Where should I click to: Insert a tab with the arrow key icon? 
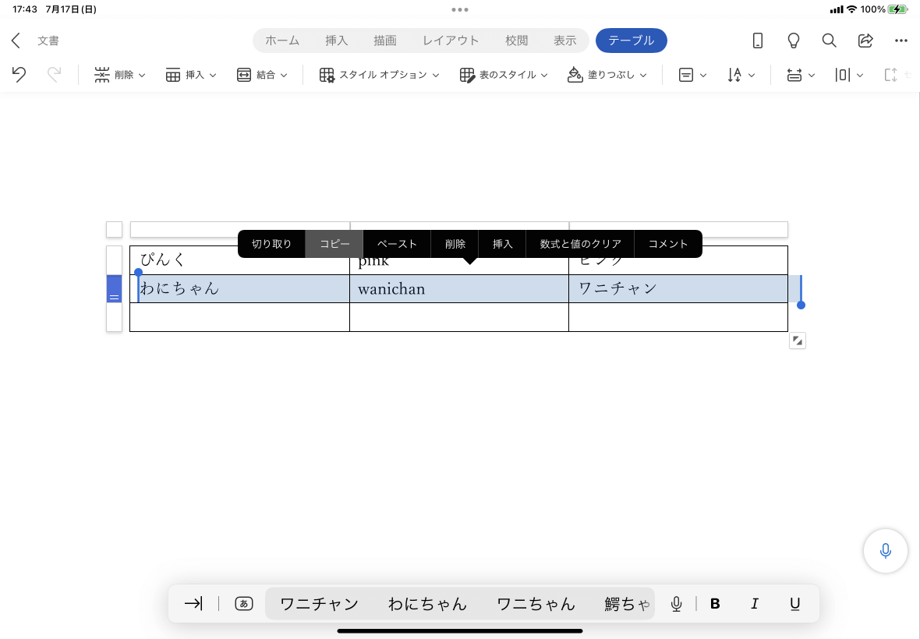tap(193, 603)
